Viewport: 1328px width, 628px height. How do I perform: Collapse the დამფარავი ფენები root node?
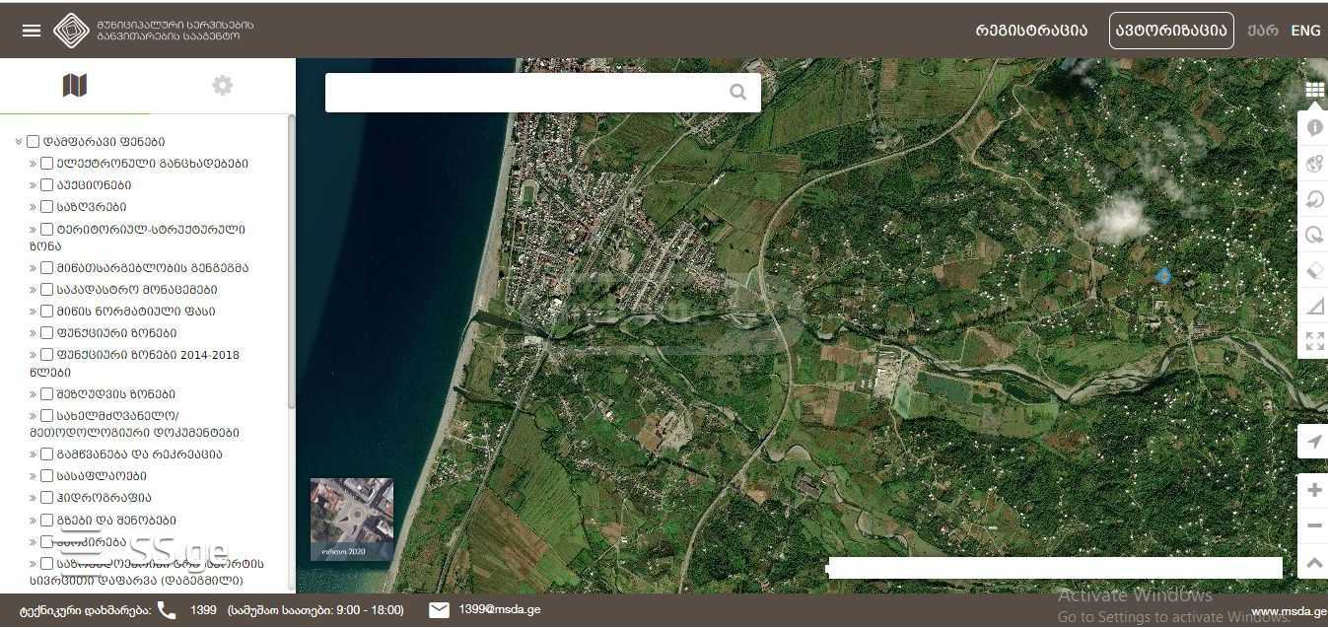[19, 142]
